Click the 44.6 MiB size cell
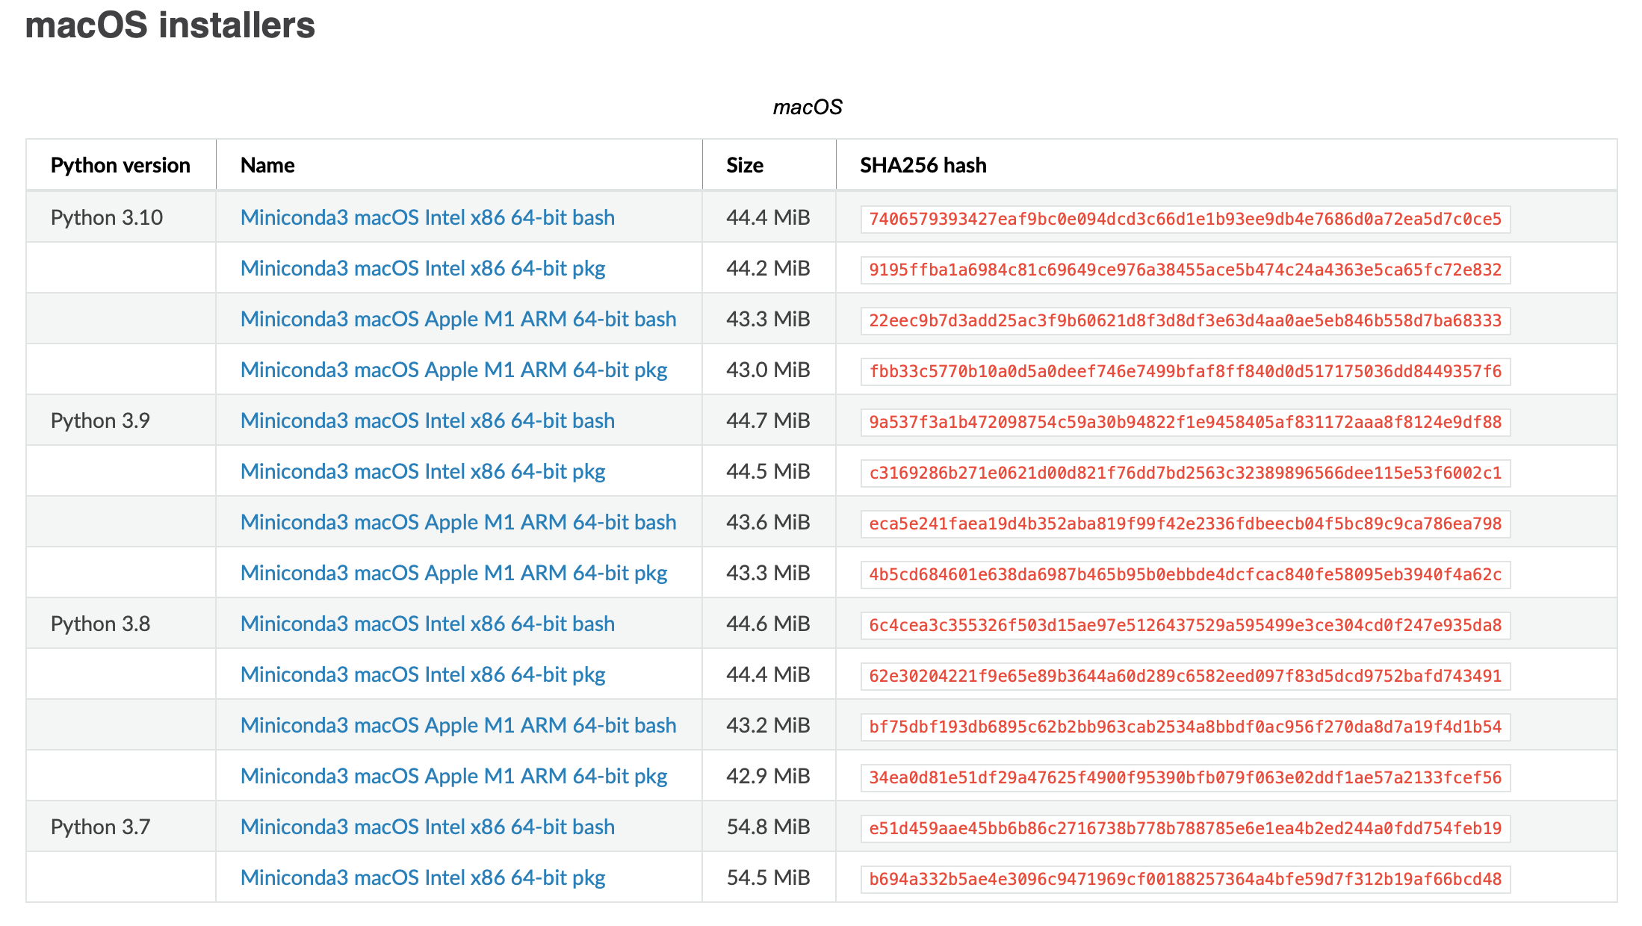Viewport: 1642px width, 926px height. (x=768, y=624)
